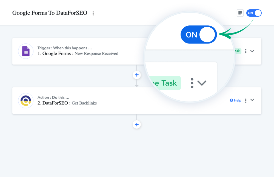Click 'Trigger : When this happens ...' label
The image size is (274, 177).
65,48
